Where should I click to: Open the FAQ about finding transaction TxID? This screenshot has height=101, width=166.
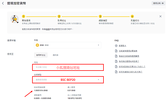point(132,67)
